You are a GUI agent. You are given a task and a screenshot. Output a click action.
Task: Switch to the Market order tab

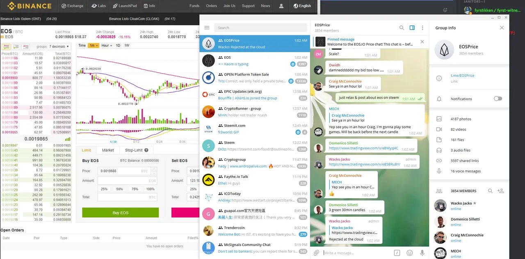tap(108, 150)
